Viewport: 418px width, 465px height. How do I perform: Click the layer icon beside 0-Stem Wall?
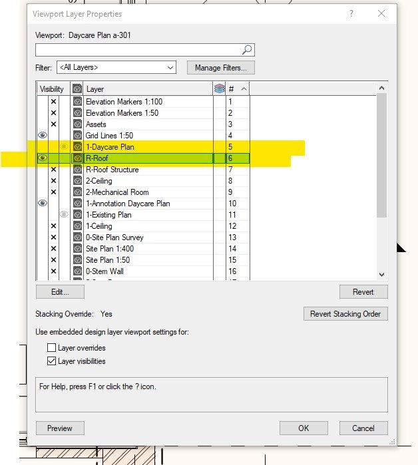[x=77, y=271]
